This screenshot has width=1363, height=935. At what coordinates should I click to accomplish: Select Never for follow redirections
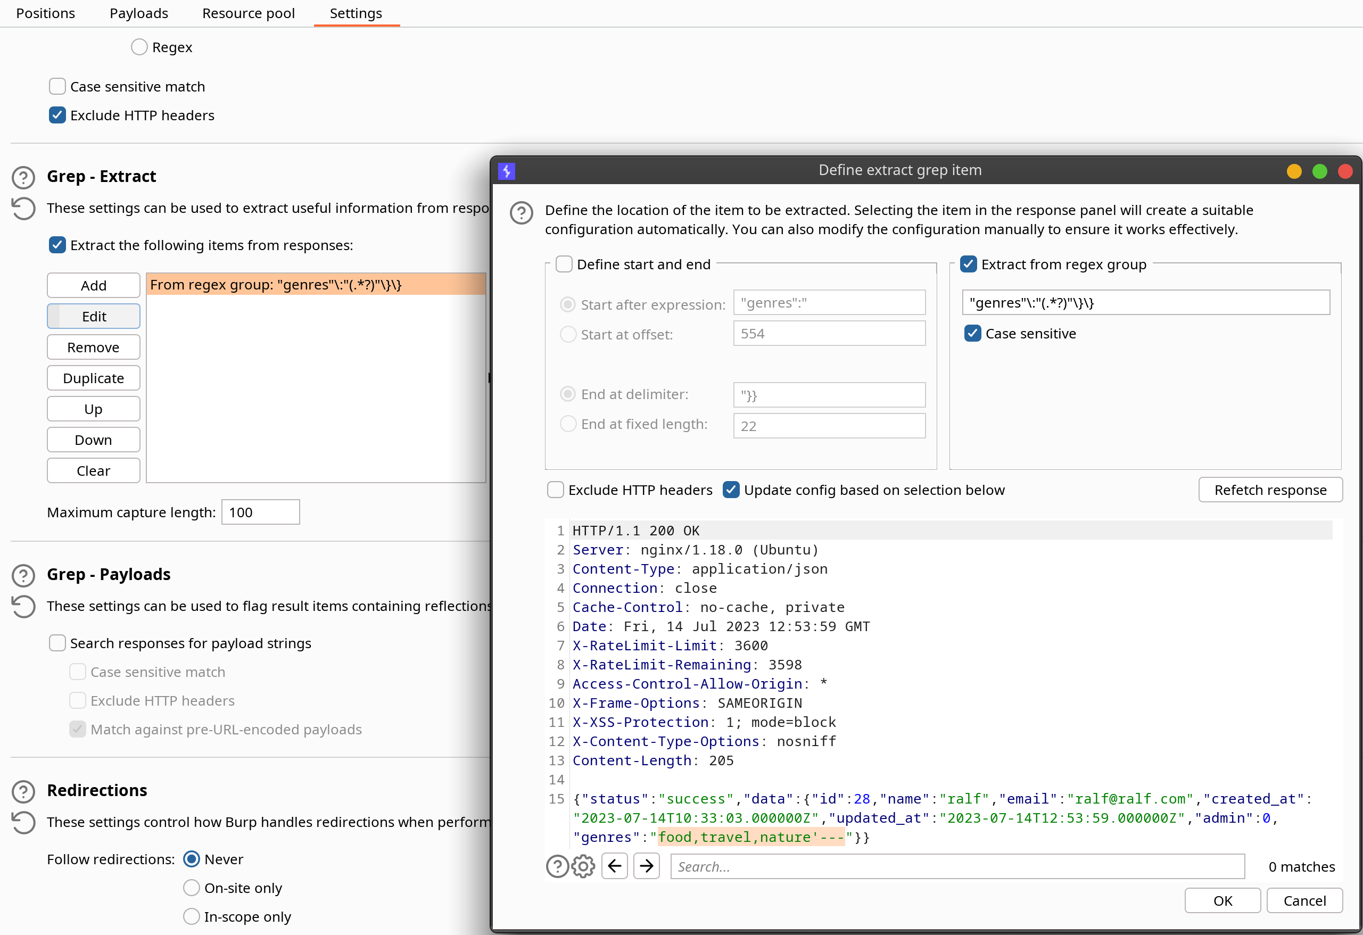(x=191, y=859)
